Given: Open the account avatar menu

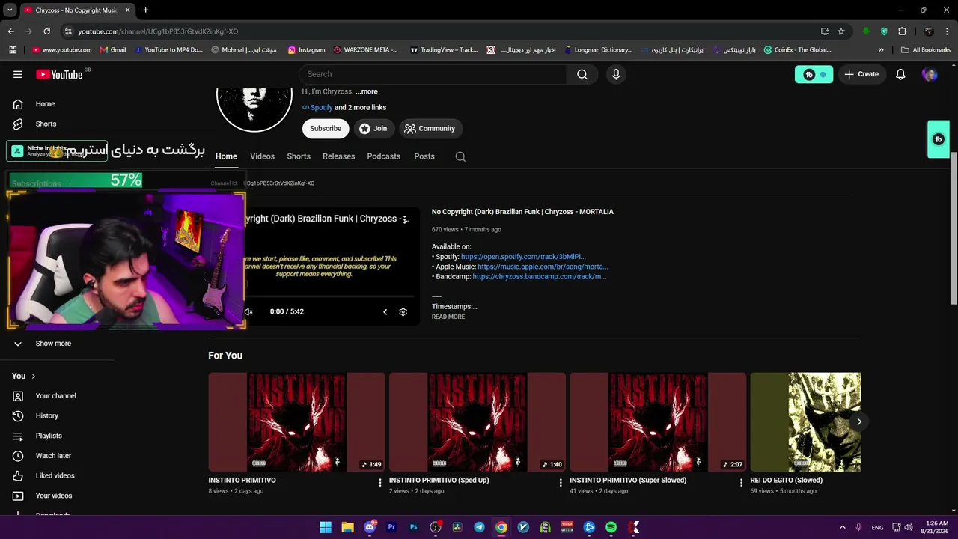Looking at the screenshot, I should coord(930,74).
